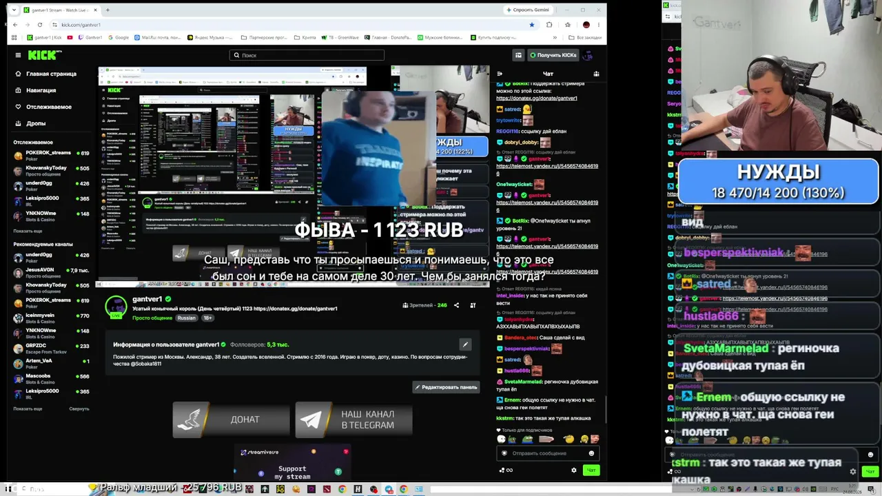Open the chat identity badge in message field
882x496 pixels.
tap(504, 453)
